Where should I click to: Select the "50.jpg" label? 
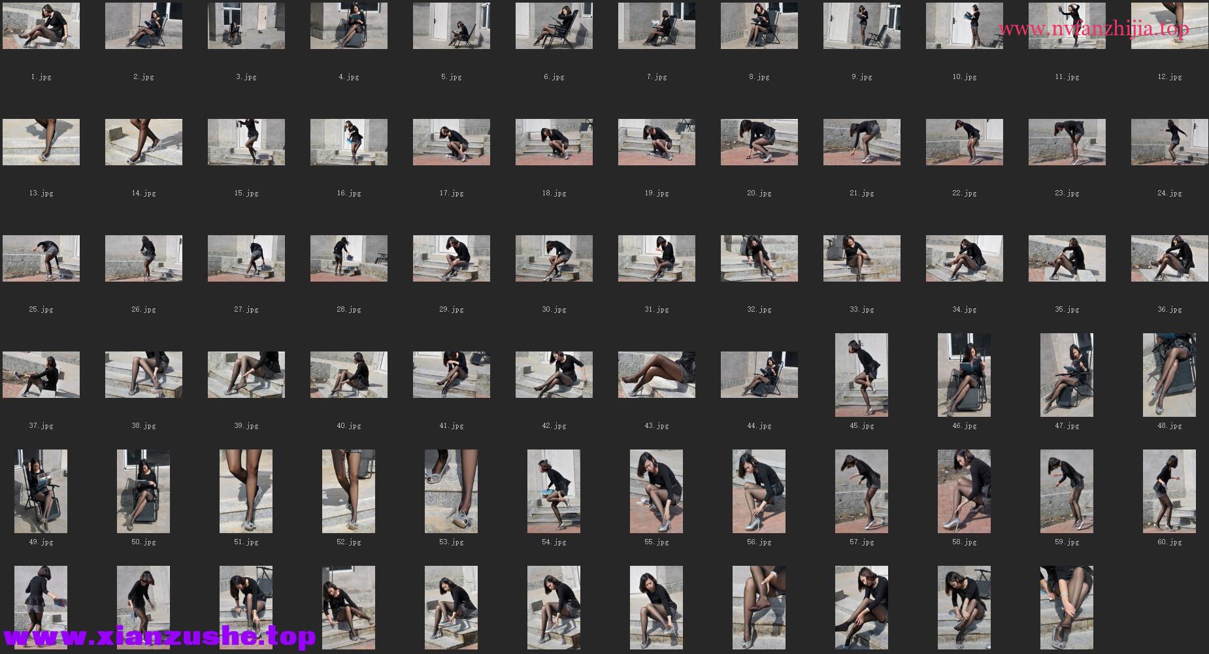click(x=144, y=542)
